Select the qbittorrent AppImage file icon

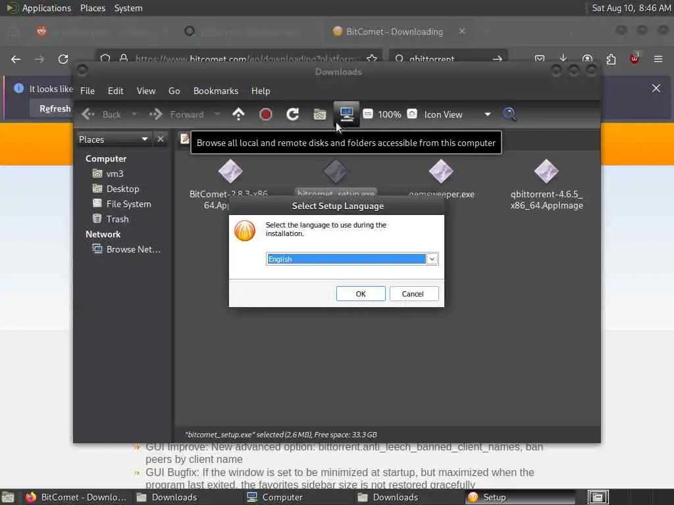546,172
